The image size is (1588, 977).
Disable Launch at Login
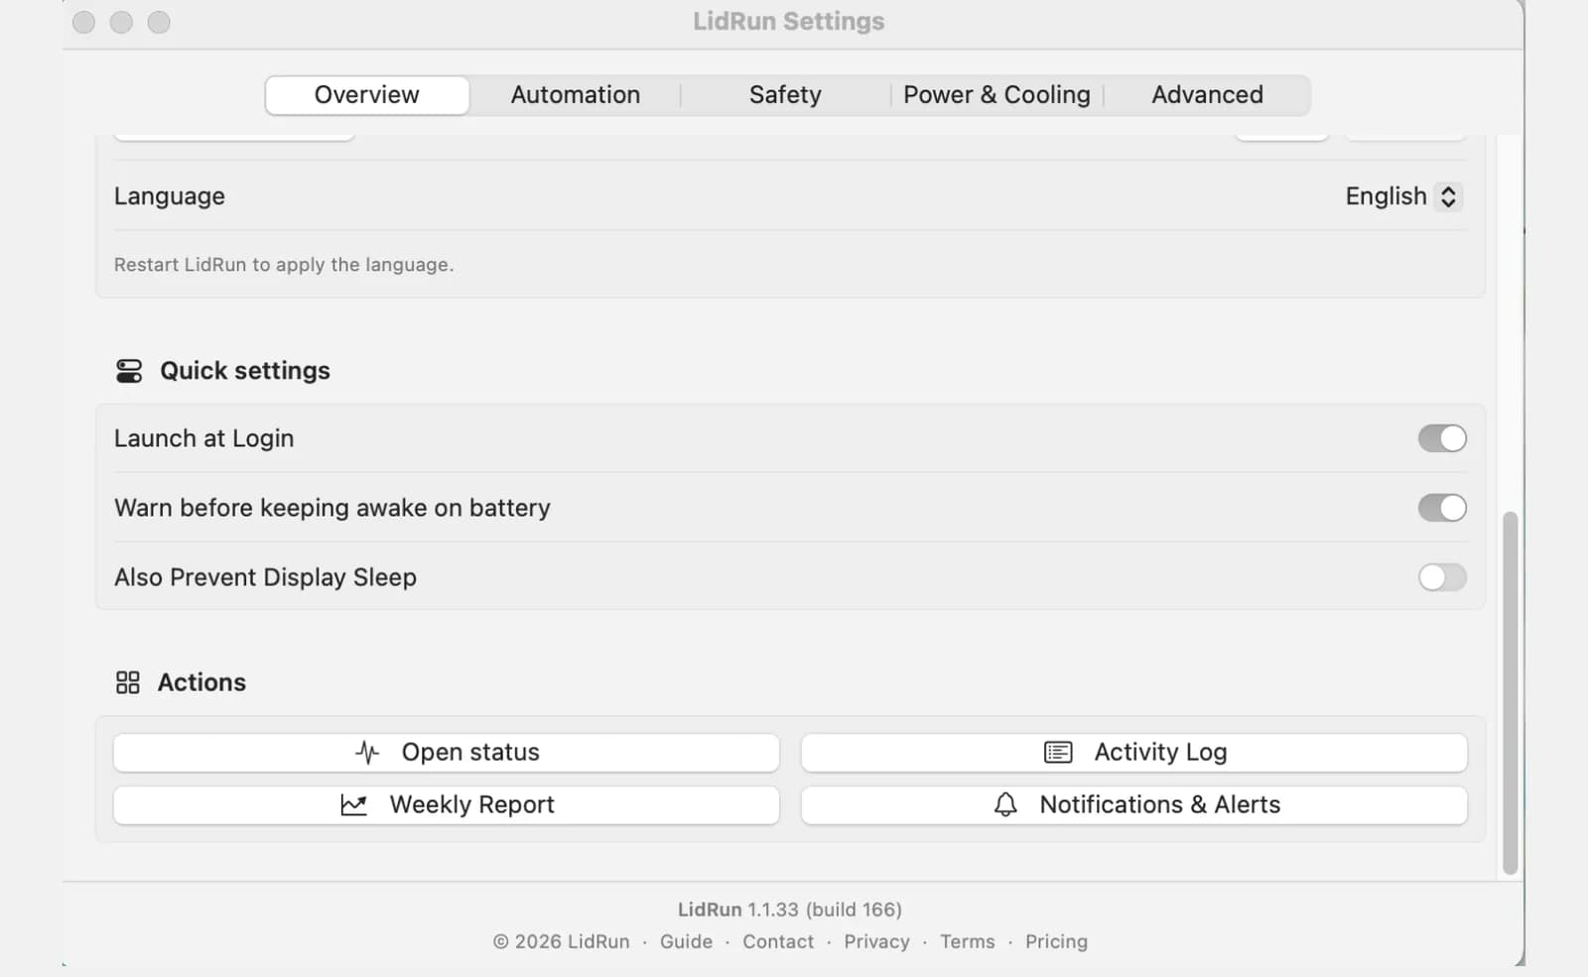pos(1442,438)
